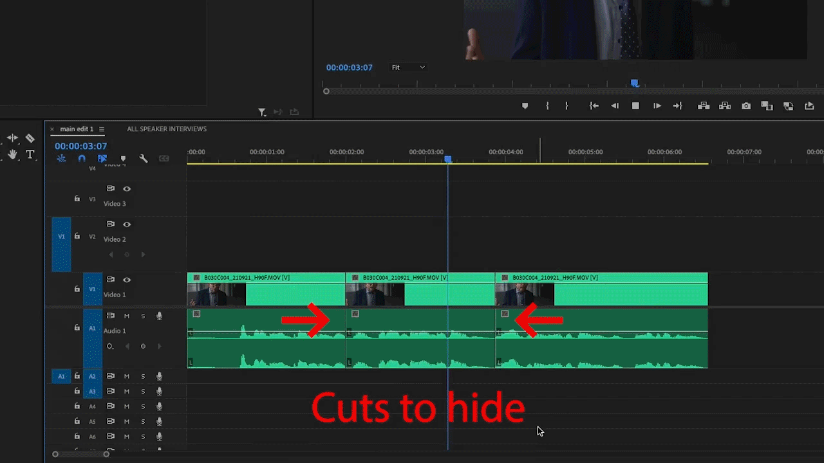The width and height of the screenshot is (824, 463).
Task: Hide the Video 1 track output
Action: click(x=127, y=280)
